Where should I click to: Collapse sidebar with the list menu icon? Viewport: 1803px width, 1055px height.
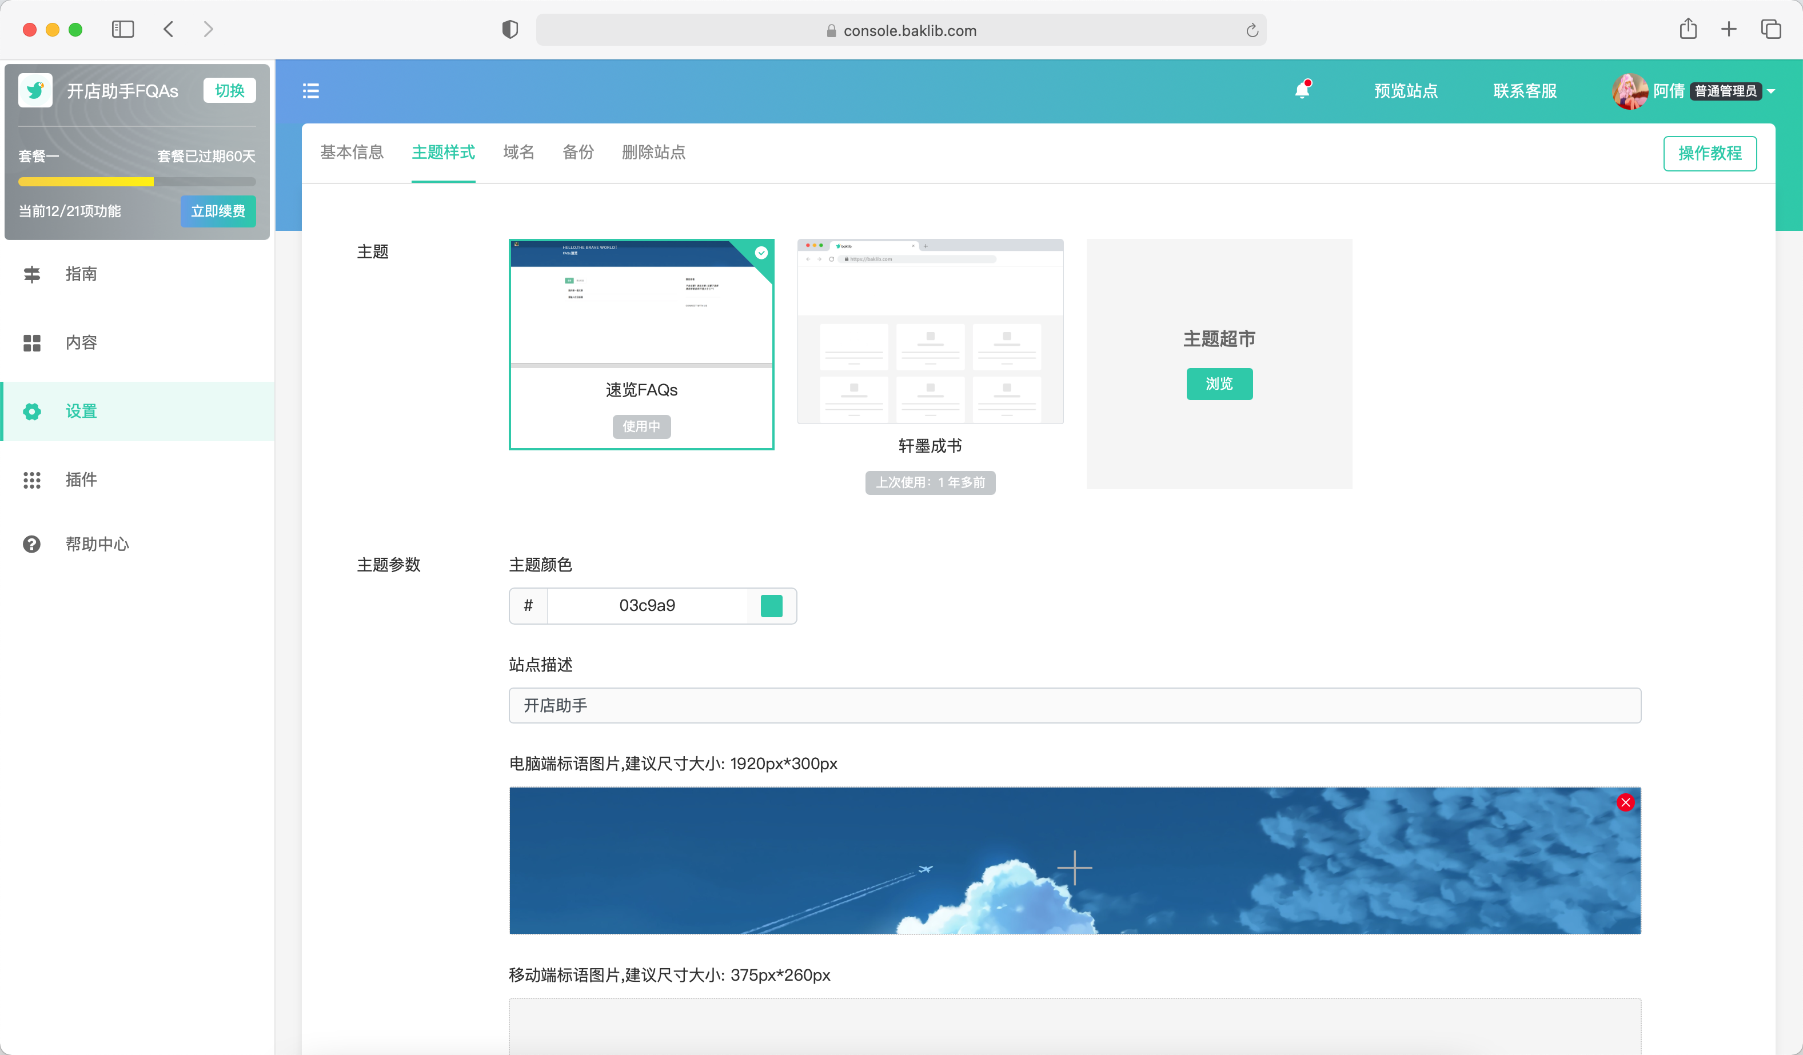pyautogui.click(x=310, y=91)
